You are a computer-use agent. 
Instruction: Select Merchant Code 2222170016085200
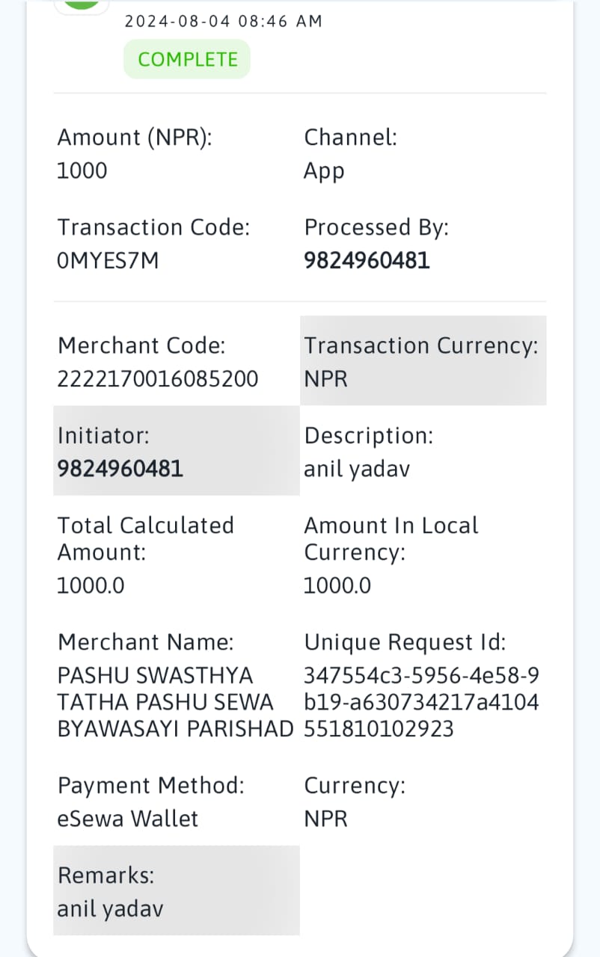pyautogui.click(x=158, y=379)
